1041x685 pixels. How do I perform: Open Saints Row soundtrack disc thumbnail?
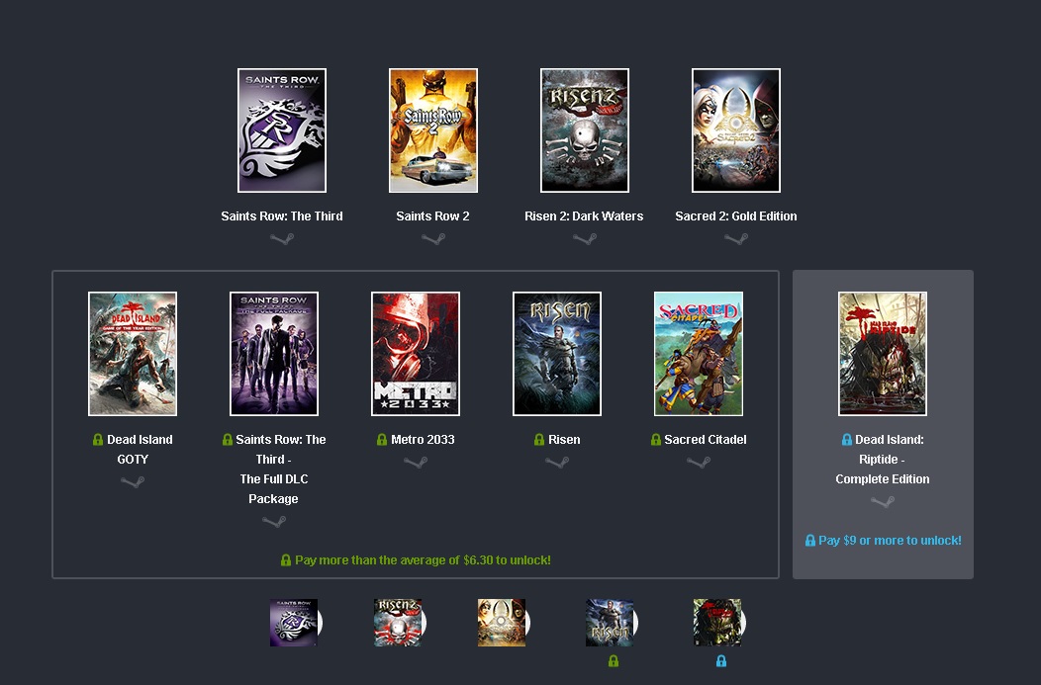(296, 623)
